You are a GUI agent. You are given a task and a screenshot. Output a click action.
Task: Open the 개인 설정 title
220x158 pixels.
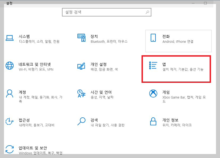[99, 65]
